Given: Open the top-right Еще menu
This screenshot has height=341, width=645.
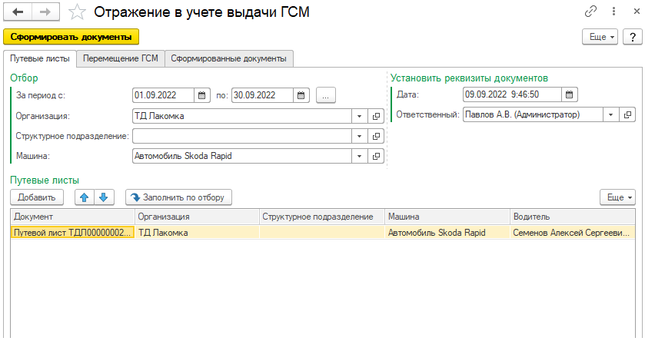Looking at the screenshot, I should point(600,36).
